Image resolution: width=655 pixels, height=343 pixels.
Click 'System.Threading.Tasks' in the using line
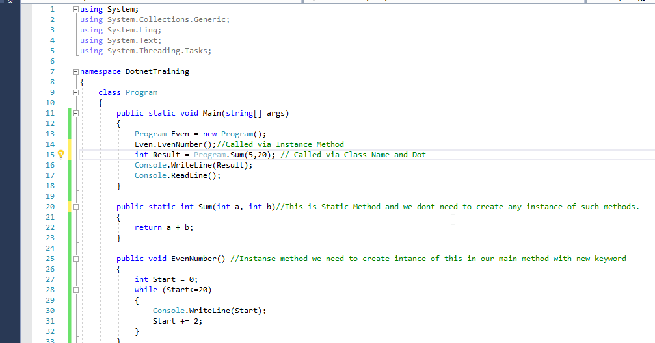(x=157, y=51)
